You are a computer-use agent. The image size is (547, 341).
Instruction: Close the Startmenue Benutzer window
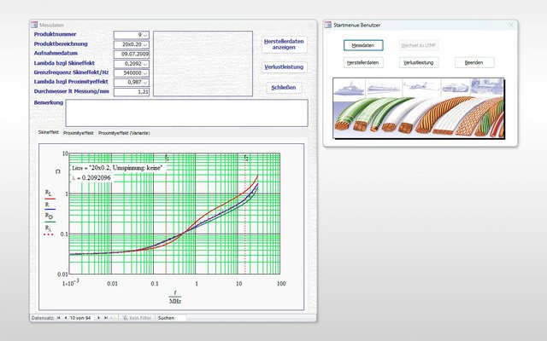coord(512,26)
